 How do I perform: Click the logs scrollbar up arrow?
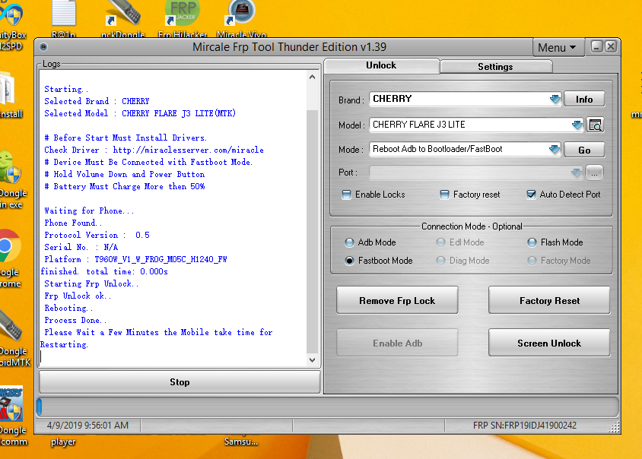click(313, 77)
